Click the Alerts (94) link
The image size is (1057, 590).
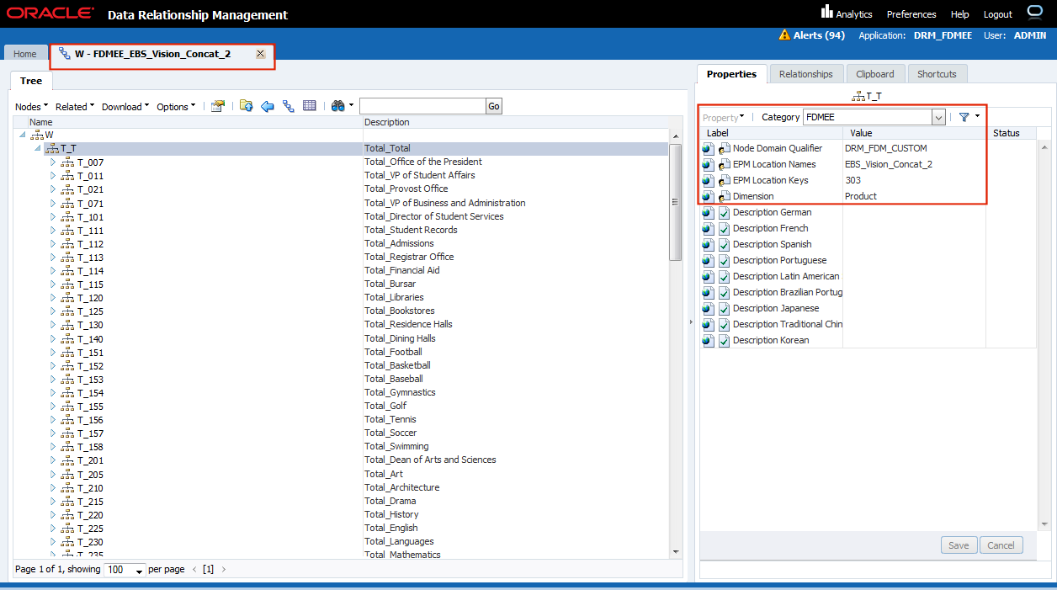(x=819, y=35)
